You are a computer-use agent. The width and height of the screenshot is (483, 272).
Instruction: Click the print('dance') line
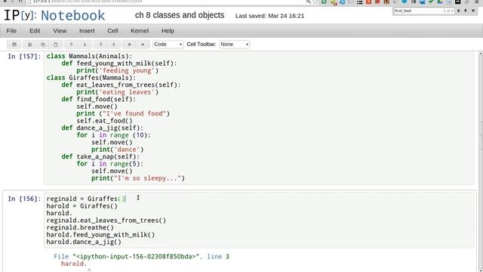118,150
